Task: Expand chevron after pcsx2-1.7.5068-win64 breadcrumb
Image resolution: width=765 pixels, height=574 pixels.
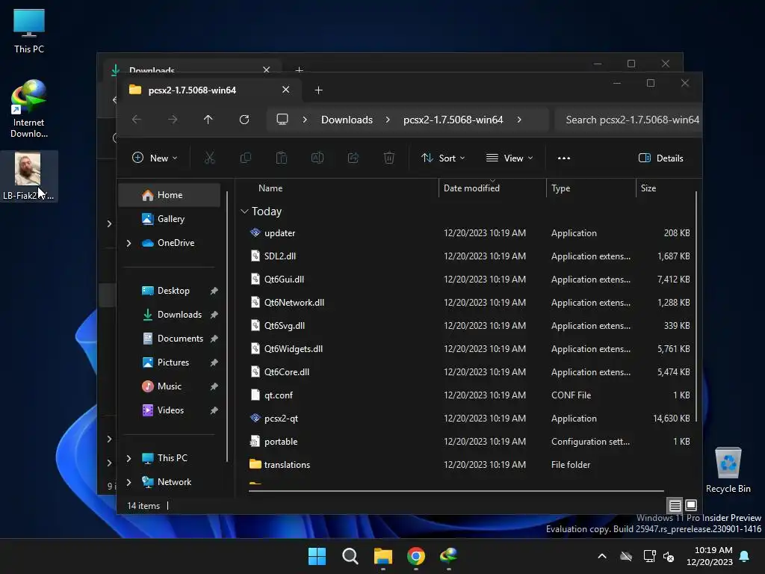Action: (x=519, y=120)
